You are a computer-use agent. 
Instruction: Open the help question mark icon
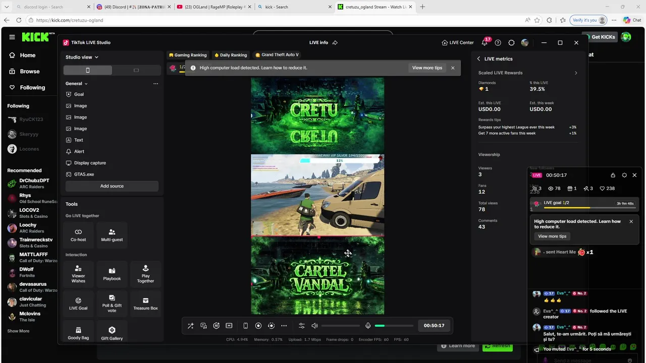(498, 43)
